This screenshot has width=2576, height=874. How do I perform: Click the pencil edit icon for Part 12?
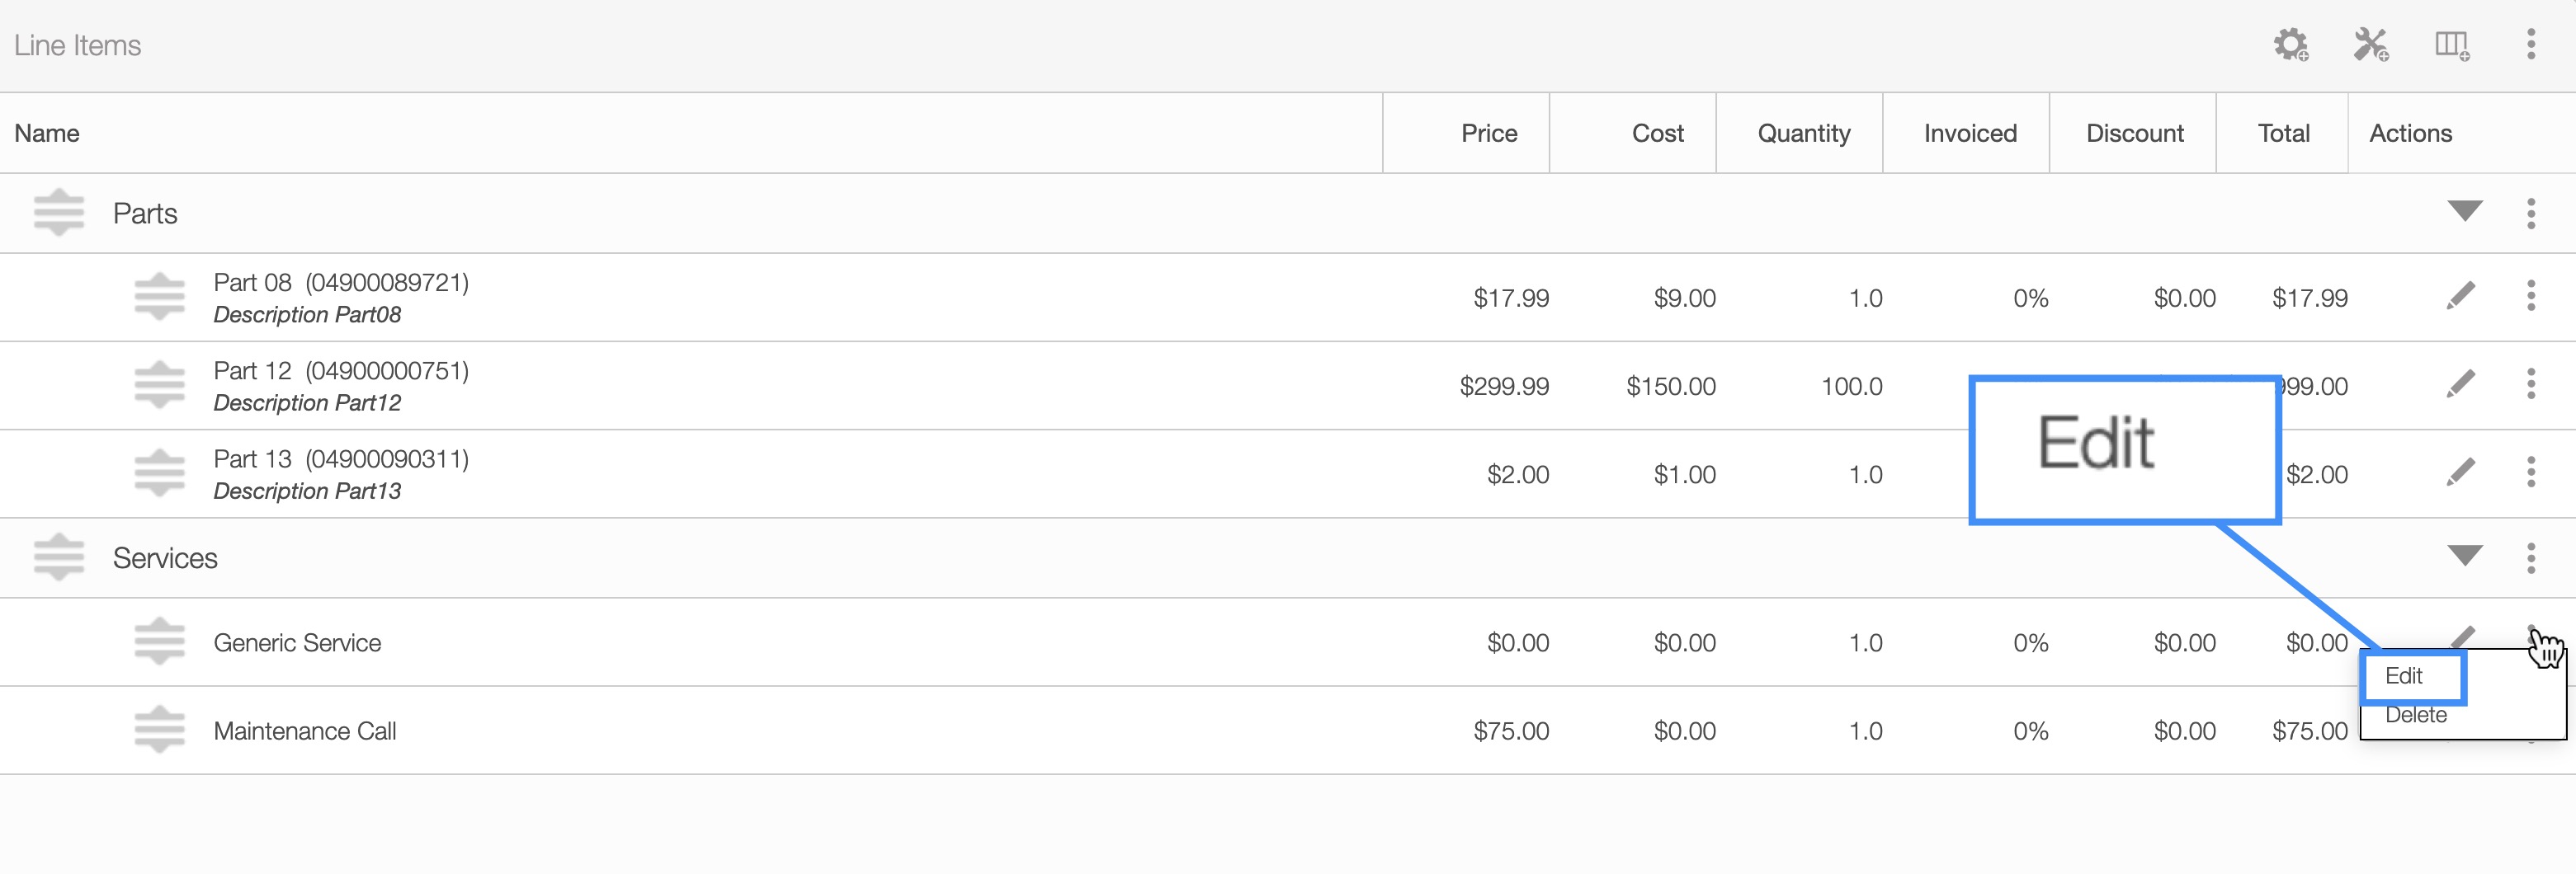coord(2461,384)
